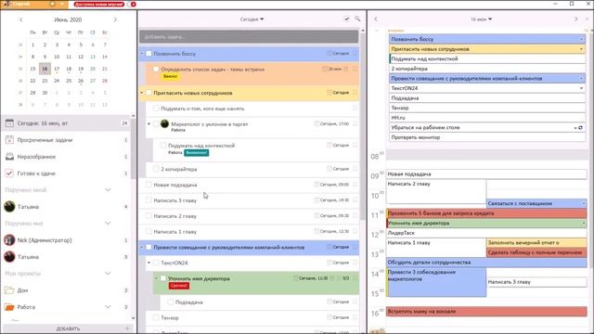
Task: Click Nick (Администратор) avatar
Action: (9, 240)
